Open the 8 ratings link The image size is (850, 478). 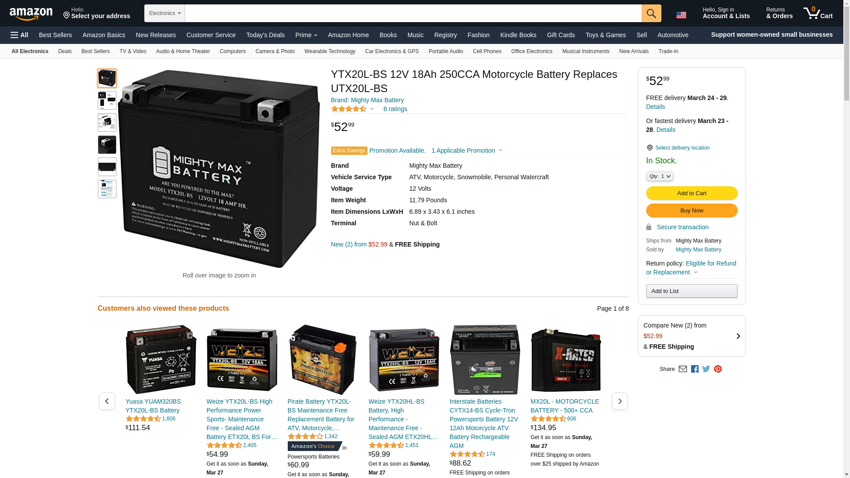395,109
